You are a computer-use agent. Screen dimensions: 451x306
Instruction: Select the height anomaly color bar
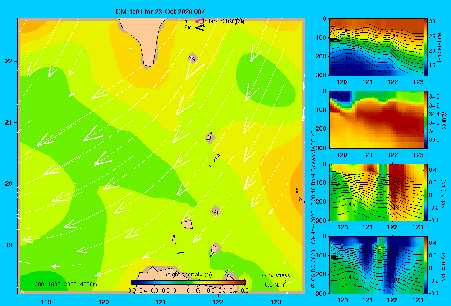tap(189, 283)
